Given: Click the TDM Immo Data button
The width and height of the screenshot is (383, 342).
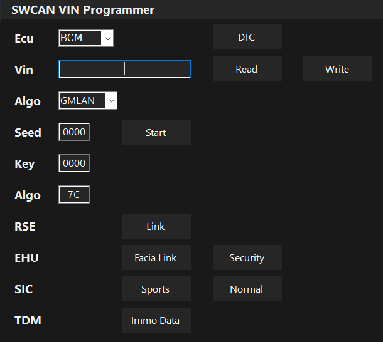Looking at the screenshot, I should point(156,320).
